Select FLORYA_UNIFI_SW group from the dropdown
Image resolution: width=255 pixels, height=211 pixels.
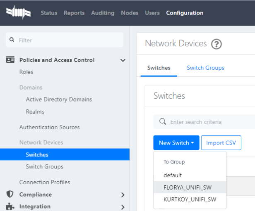coord(188,187)
